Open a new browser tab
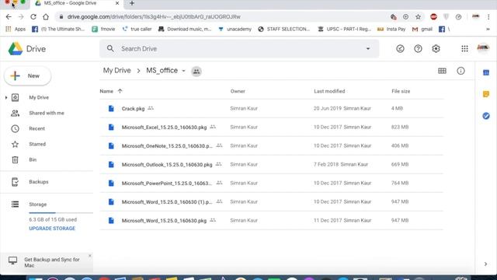The image size is (497, 280). (x=132, y=3)
